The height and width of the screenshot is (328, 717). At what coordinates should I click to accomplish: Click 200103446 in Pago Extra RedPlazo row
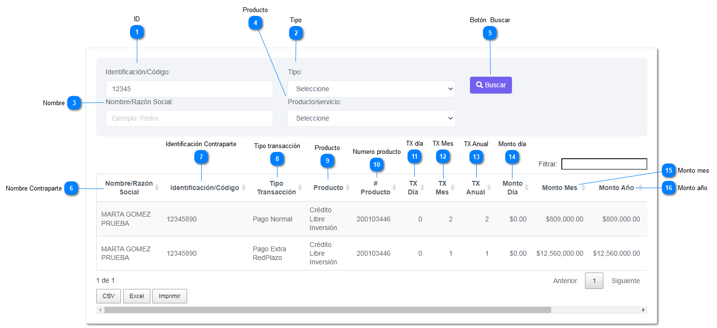[374, 253]
